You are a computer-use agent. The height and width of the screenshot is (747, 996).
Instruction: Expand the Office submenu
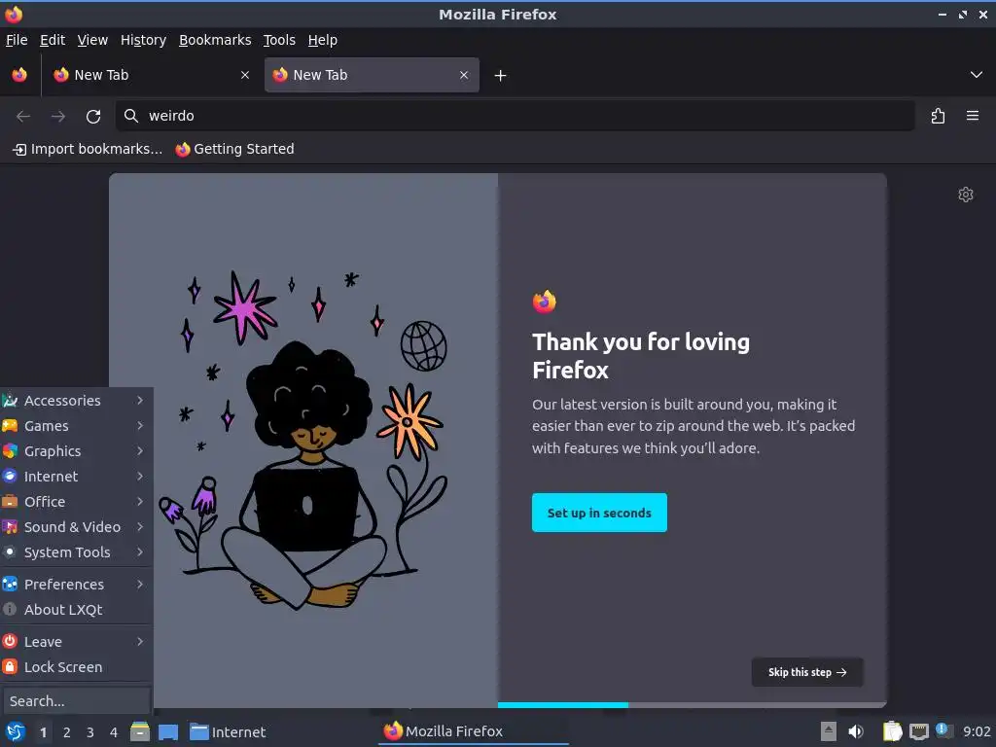point(76,502)
